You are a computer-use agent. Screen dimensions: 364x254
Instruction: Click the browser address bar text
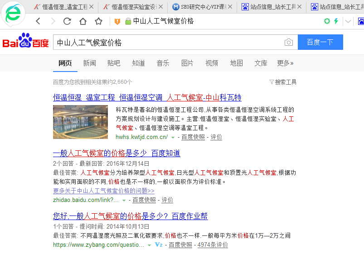coord(164,21)
